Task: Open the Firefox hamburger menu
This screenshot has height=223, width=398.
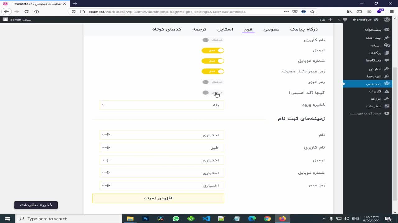Action: (x=391, y=11)
